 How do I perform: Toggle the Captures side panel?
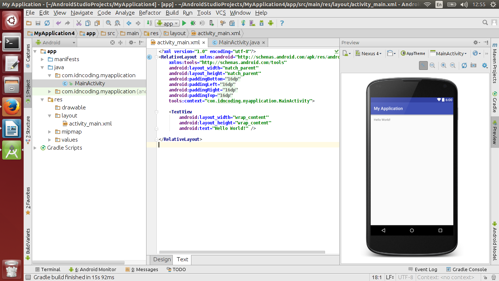point(28,56)
